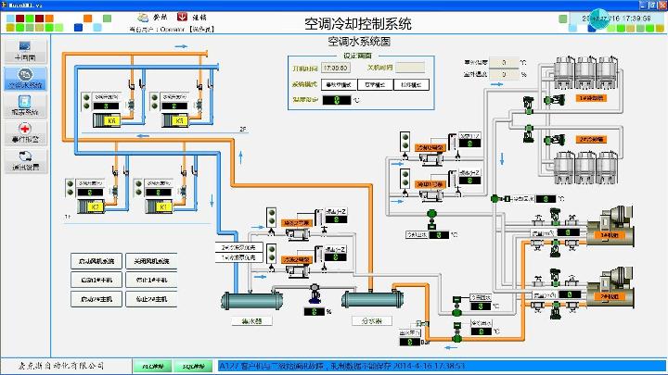668x375 pixels.
Task: Click the 停止2#主机 stop button
Action: [149, 299]
